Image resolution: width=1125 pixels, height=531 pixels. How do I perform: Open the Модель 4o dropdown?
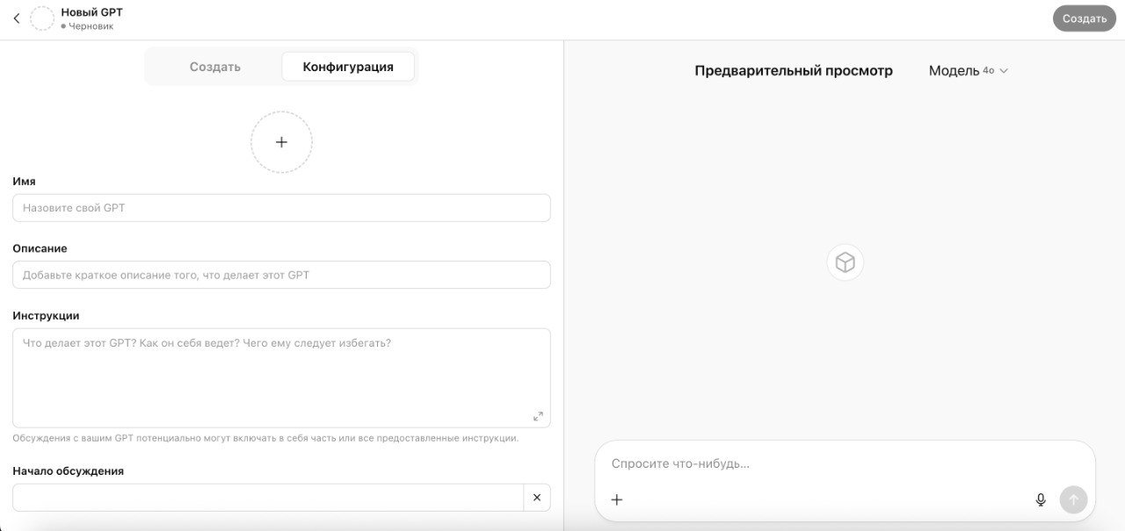[x=968, y=70]
